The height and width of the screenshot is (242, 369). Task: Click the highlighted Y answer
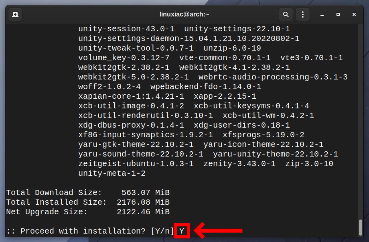(x=182, y=231)
